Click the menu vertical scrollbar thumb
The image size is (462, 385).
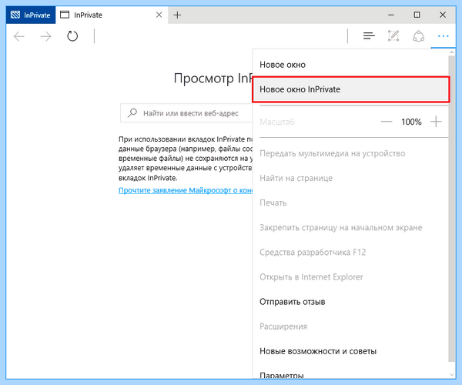[452, 209]
